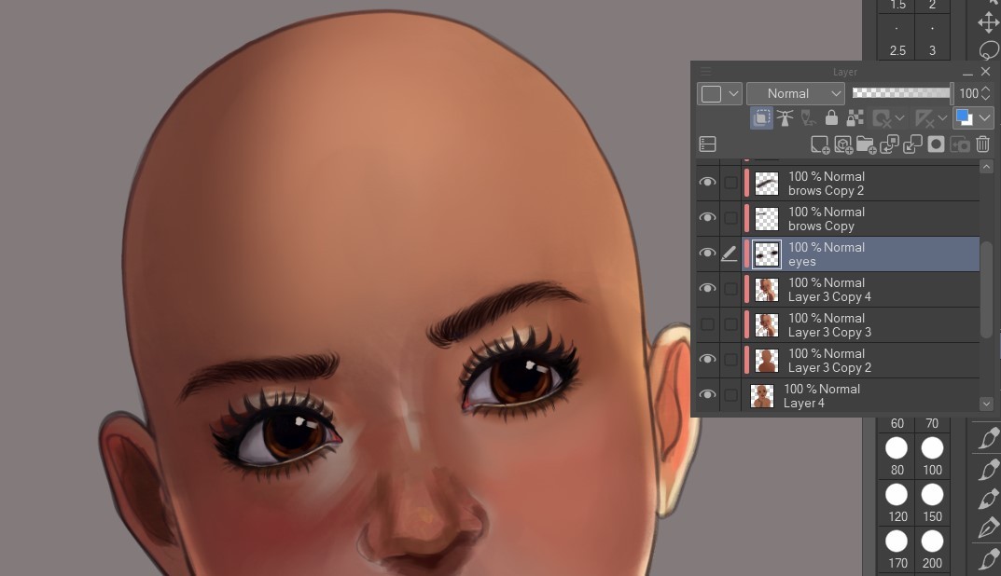Hide the Layer 3 Copy 2 layer
This screenshot has height=576, width=1001.
[x=707, y=359]
